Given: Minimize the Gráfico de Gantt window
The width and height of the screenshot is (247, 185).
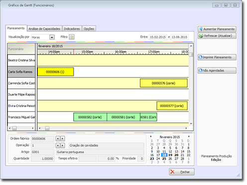Looking at the screenshot, I should 217,5.
